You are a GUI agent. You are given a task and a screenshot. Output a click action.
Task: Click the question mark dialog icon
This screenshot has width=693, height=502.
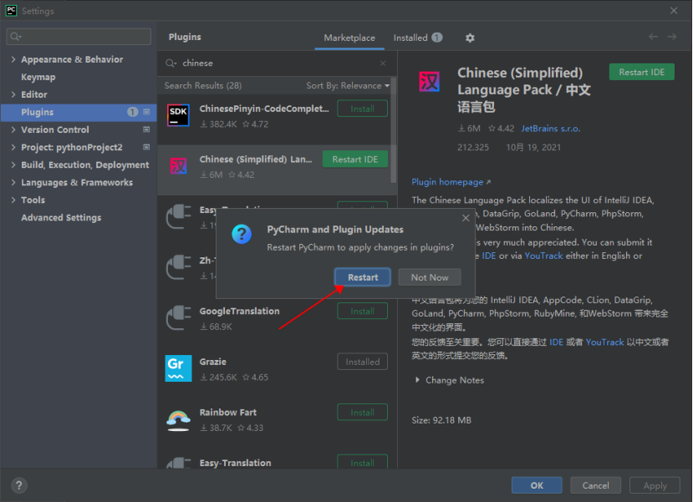click(x=242, y=234)
